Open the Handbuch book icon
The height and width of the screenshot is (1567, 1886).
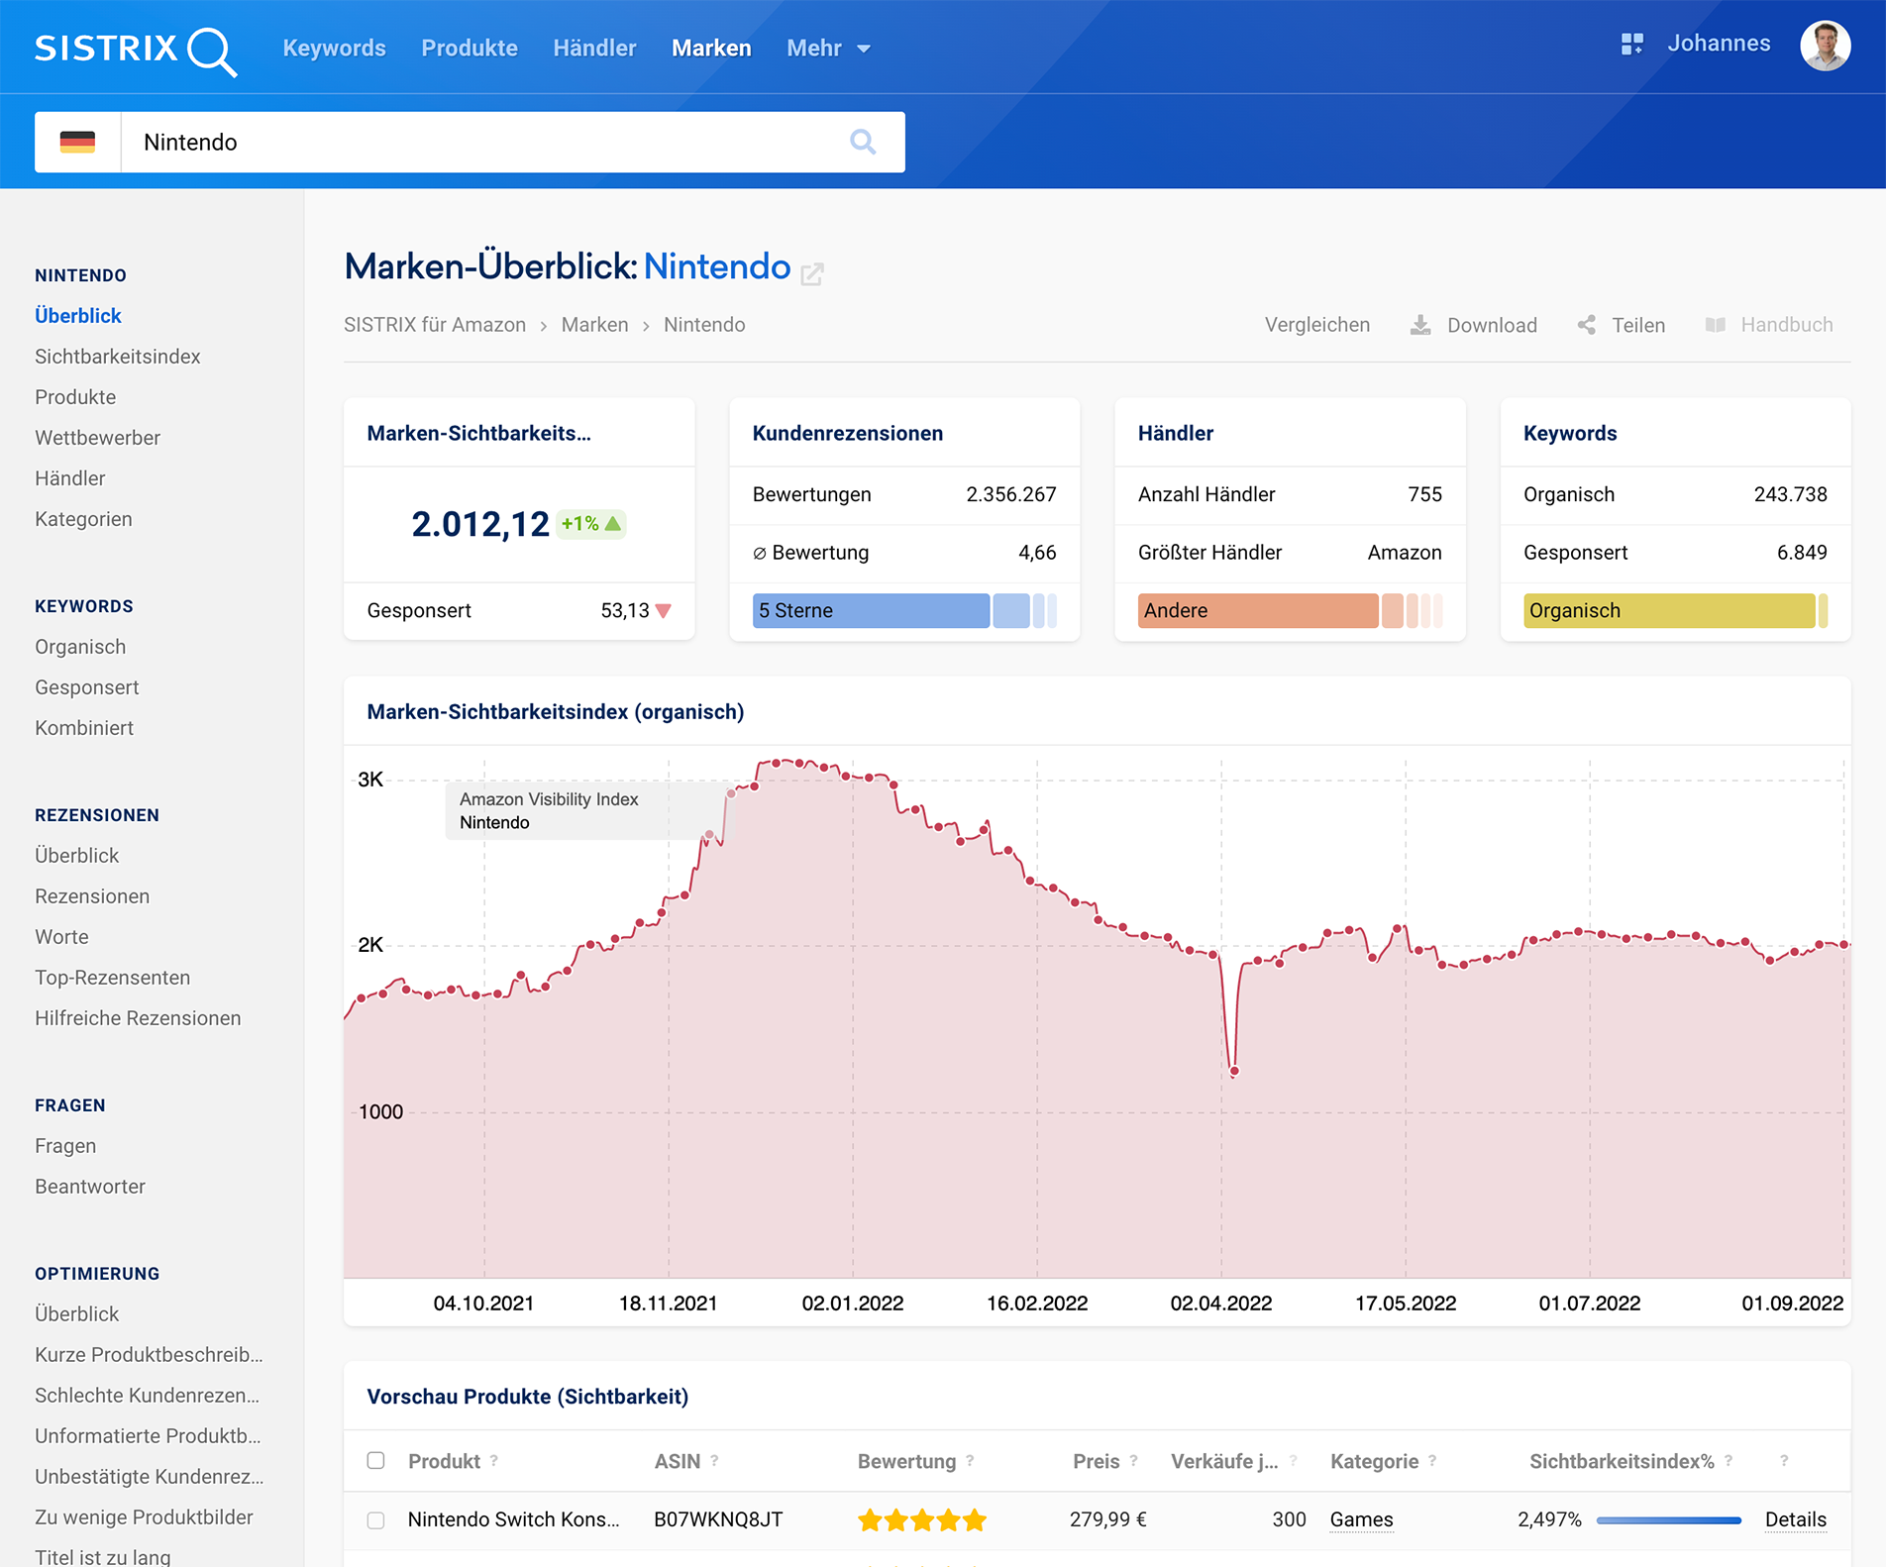[1716, 325]
